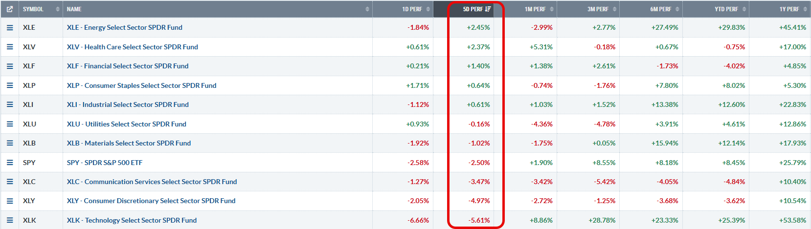Sort by the 1Y PERF column header
811x229 pixels.
click(780, 9)
